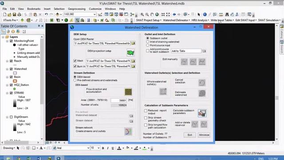The image size is (284, 160).
Task: Show the DigitStream layer
Action: (11, 117)
